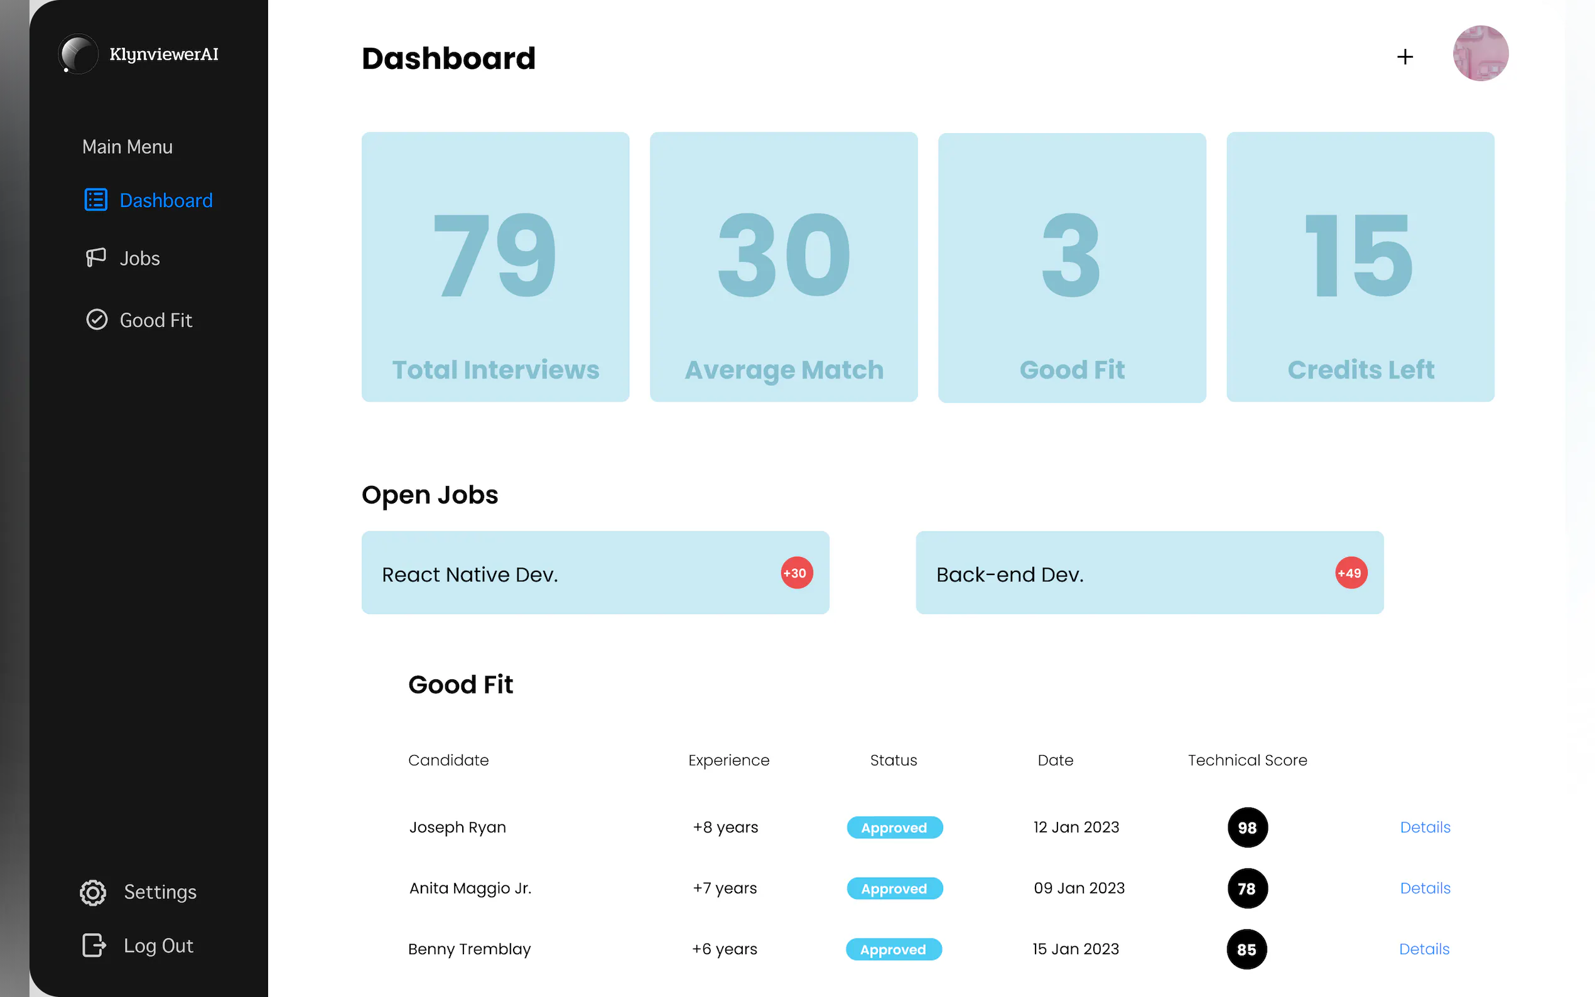Screen dimensions: 1595x997
Task: Click the Total Interviews stat card
Action: (x=495, y=267)
